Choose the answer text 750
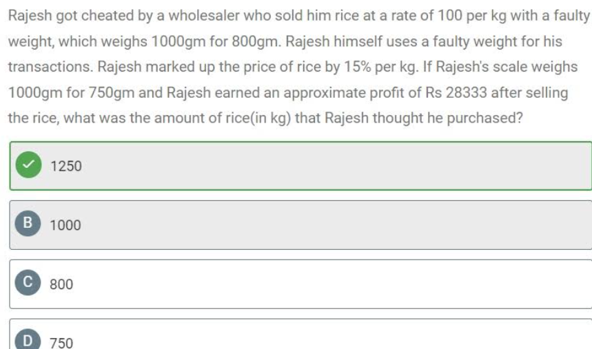 [x=61, y=343]
